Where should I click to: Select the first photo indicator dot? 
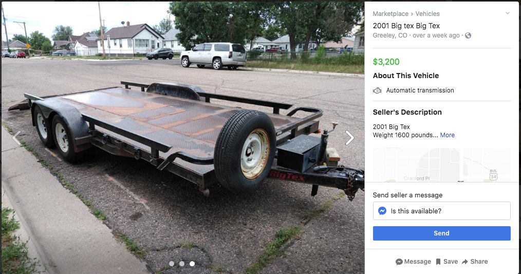172,264
